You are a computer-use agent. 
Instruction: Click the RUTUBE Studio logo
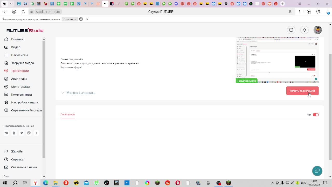click(x=25, y=30)
